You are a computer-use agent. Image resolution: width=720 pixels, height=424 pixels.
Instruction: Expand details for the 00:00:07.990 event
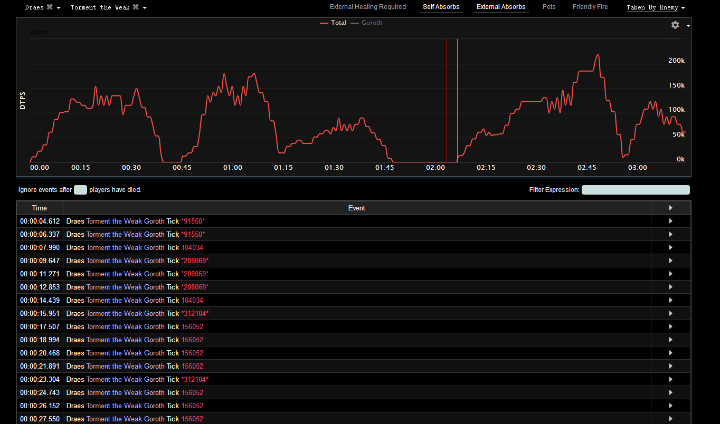pos(671,247)
